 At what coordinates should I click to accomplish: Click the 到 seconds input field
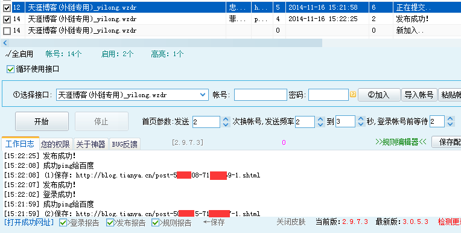[x=345, y=122]
